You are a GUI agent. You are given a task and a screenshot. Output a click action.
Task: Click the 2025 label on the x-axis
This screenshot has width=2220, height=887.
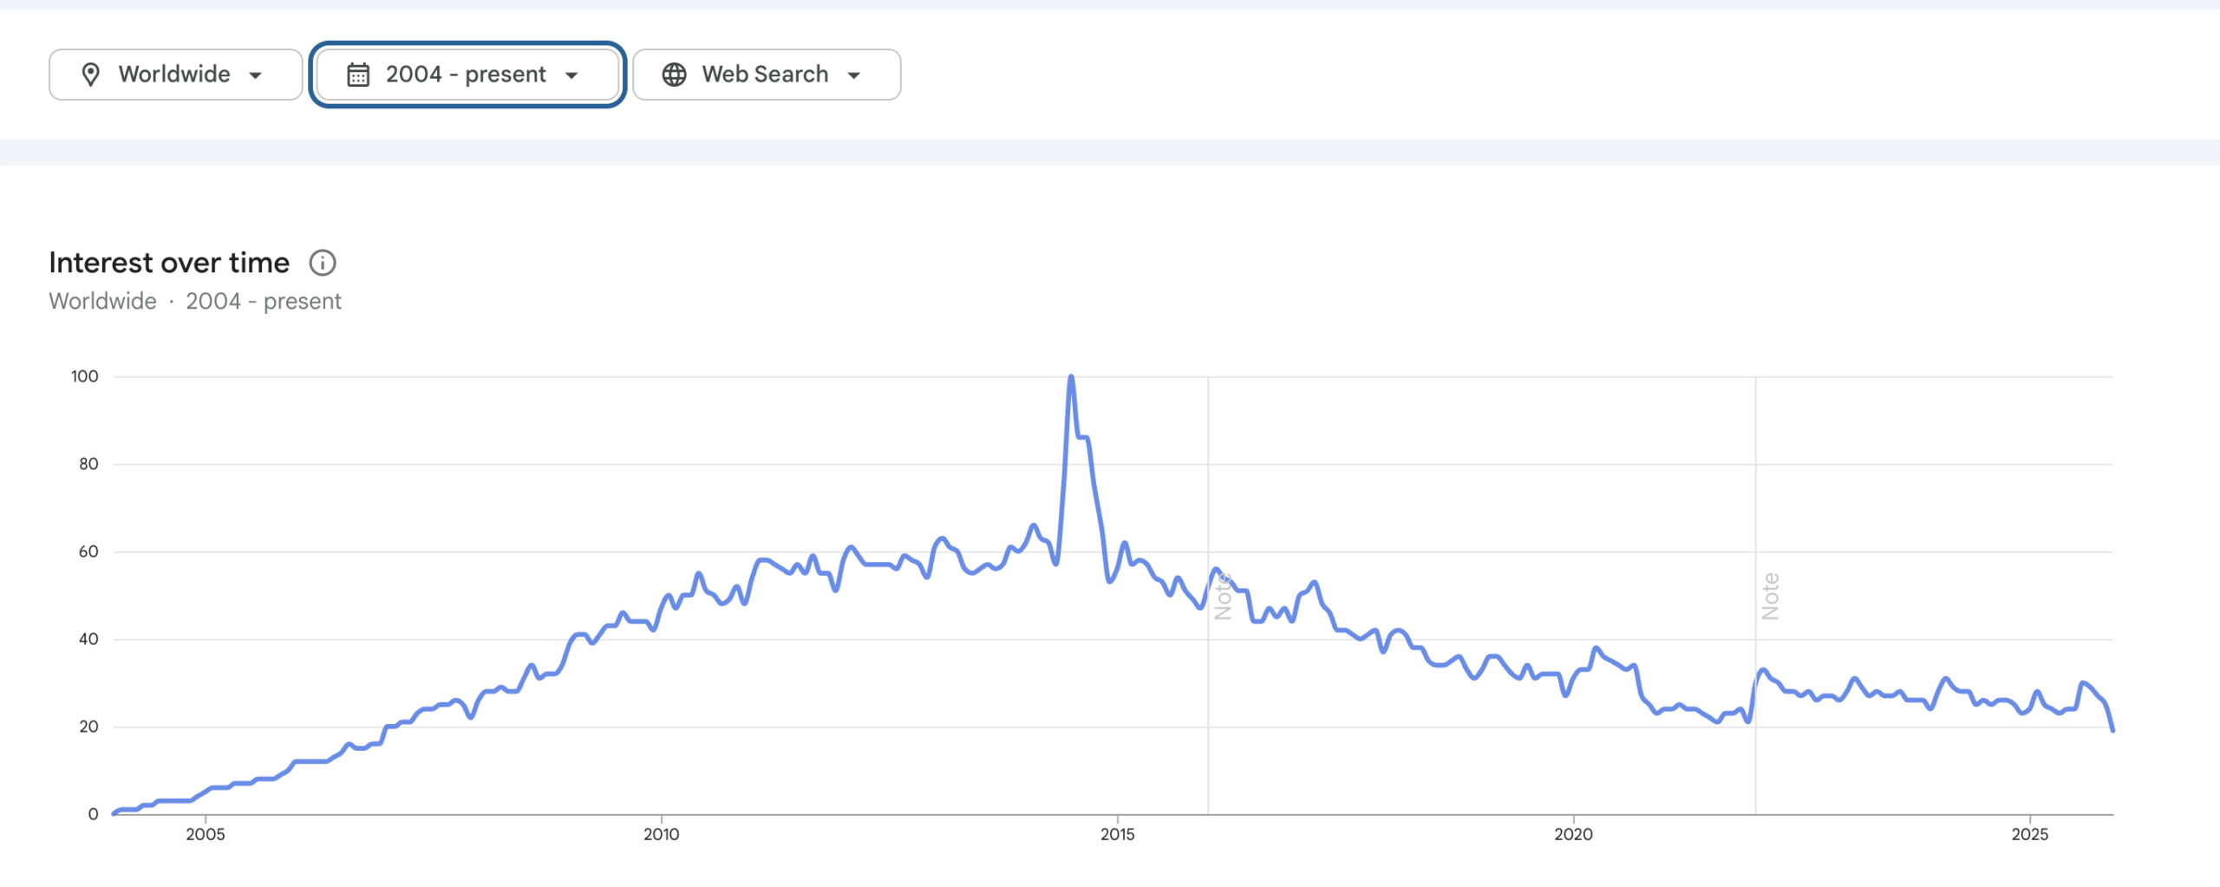coord(2029,834)
